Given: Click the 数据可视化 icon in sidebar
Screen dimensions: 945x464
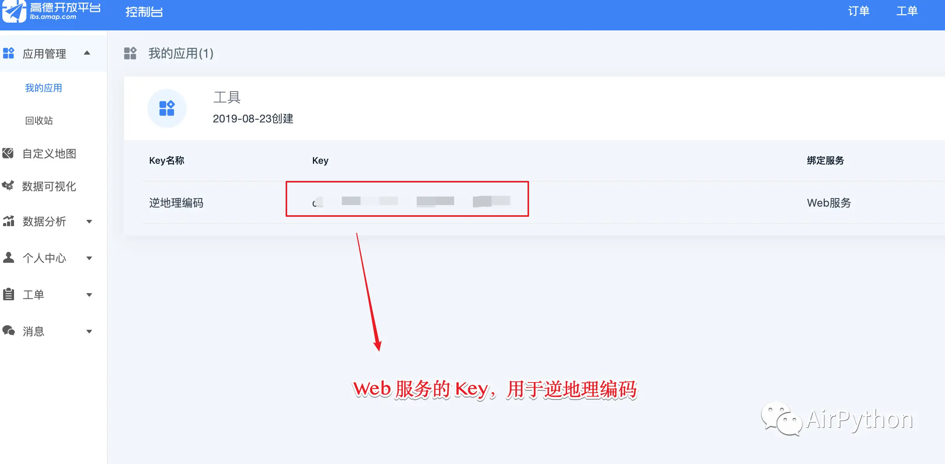Looking at the screenshot, I should click(x=8, y=186).
